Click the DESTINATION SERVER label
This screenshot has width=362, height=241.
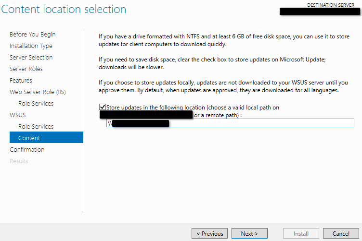331,5
